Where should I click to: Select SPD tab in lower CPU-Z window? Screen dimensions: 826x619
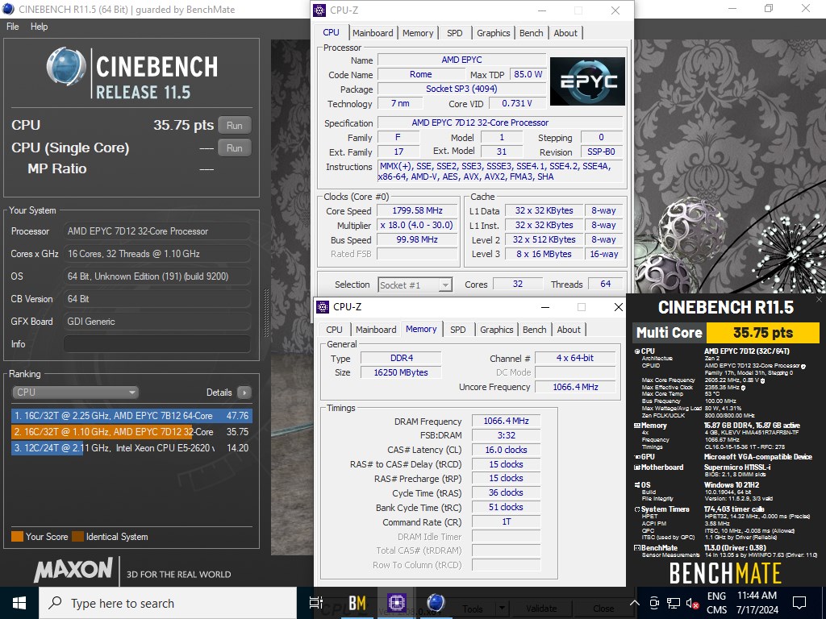click(x=458, y=330)
